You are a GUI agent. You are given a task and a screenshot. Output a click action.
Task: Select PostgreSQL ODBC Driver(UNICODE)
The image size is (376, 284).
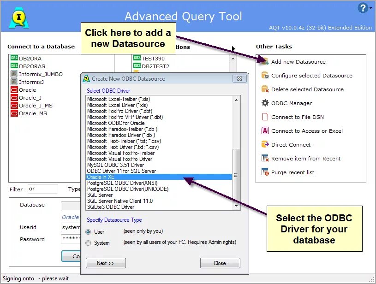coord(159,189)
